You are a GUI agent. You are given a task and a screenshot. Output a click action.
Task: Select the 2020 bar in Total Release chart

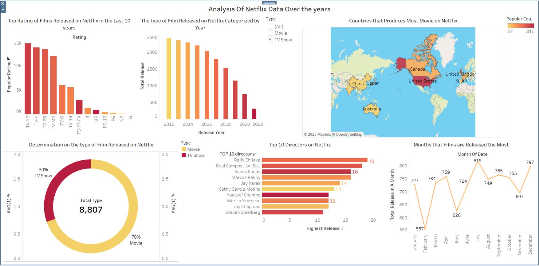click(245, 106)
